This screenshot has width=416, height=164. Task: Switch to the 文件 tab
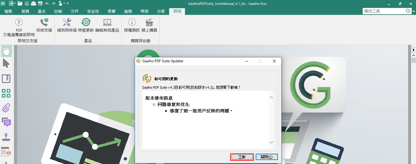75,11
